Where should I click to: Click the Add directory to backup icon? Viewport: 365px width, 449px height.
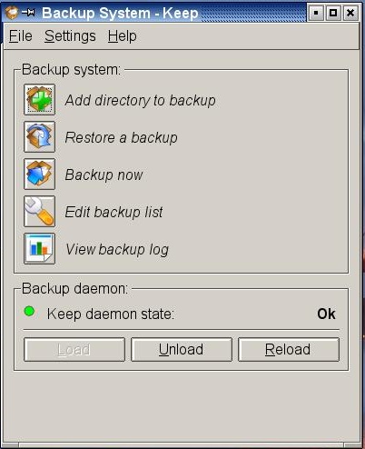tap(39, 100)
